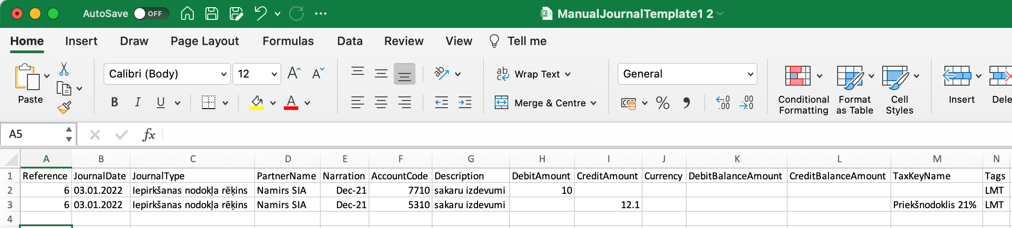
Task: Toggle Italic formatting
Action: pos(137,103)
